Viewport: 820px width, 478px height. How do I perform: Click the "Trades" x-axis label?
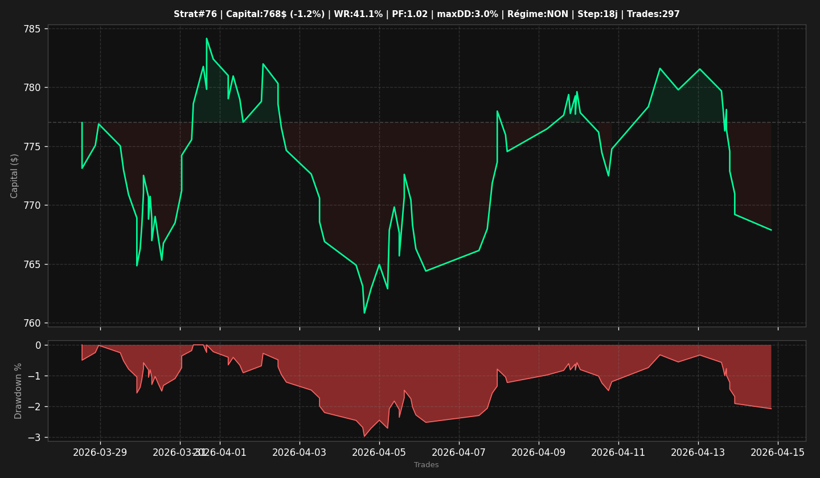[x=427, y=465]
